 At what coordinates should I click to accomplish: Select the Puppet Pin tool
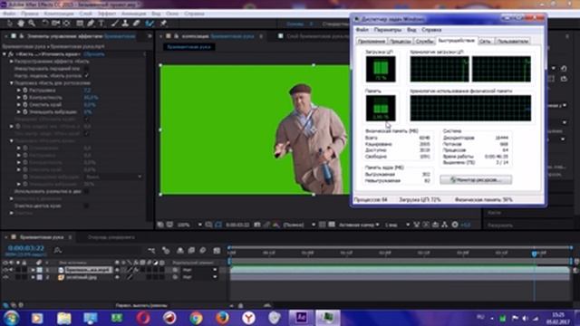pos(163,24)
